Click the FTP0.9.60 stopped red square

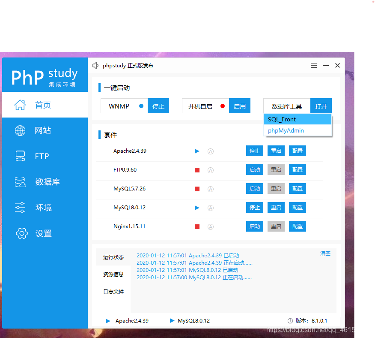197,170
